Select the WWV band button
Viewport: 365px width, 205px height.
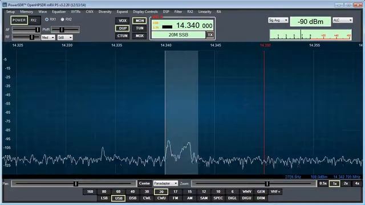click(x=247, y=192)
